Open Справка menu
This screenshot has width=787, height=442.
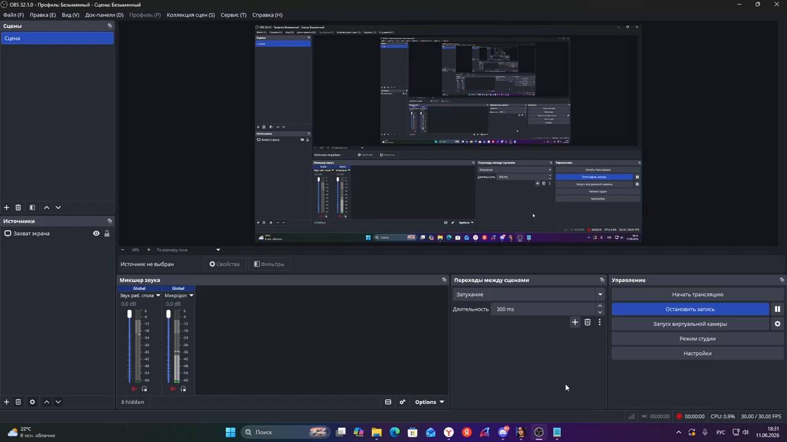pyautogui.click(x=267, y=15)
